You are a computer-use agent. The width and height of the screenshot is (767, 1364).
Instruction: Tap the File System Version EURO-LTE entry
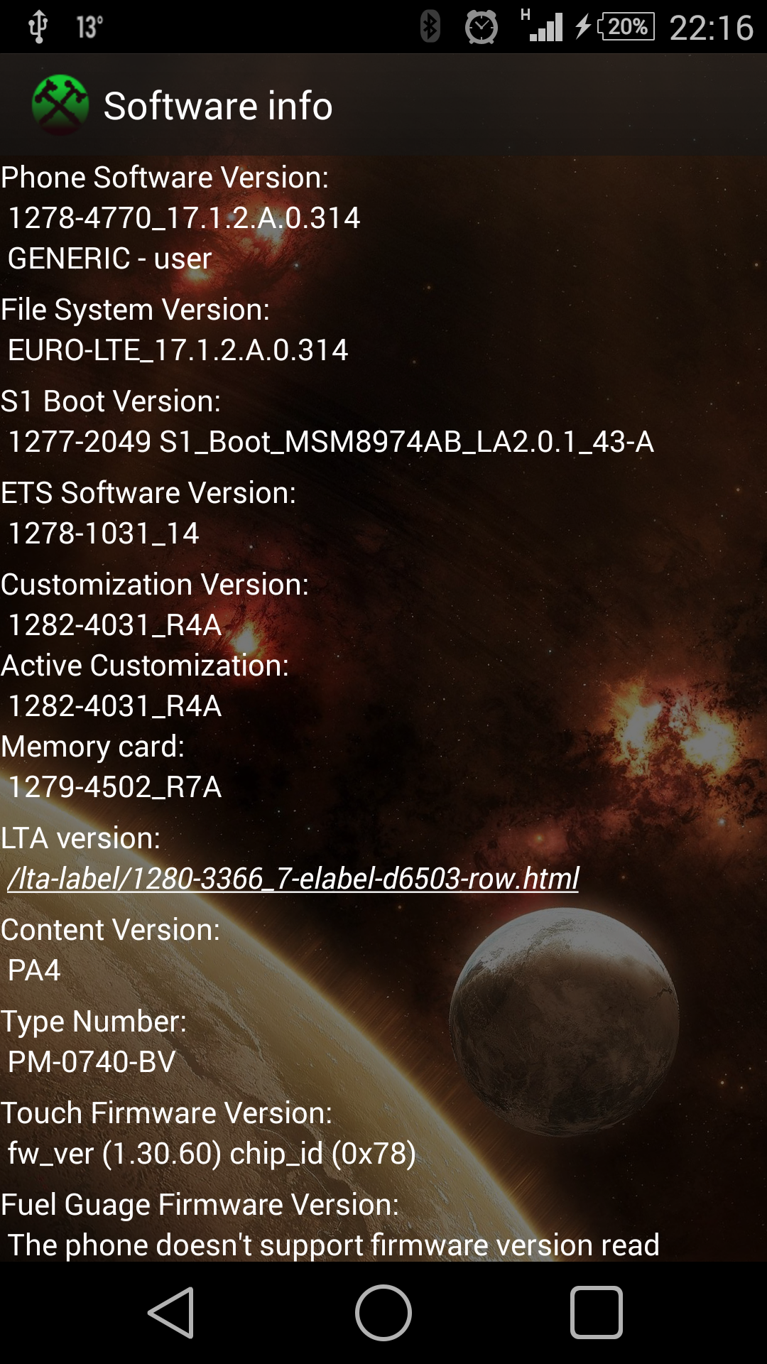click(178, 350)
